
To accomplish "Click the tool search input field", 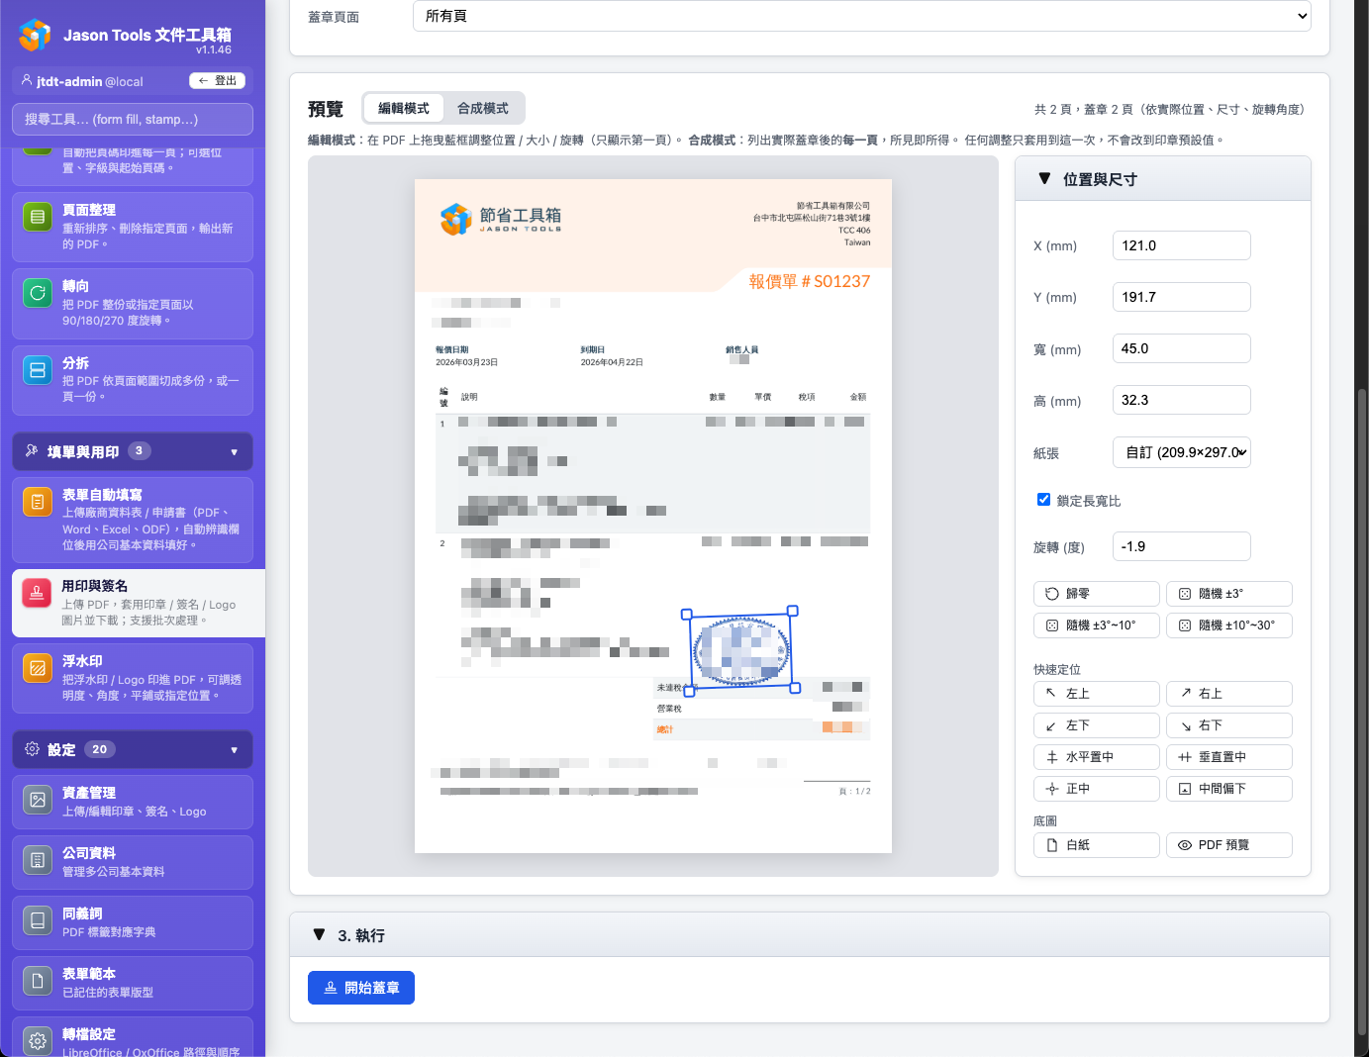I will point(132,119).
